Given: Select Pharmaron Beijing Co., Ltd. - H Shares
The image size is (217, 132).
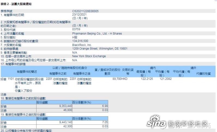Looking at the screenshot, I should click(97, 33).
